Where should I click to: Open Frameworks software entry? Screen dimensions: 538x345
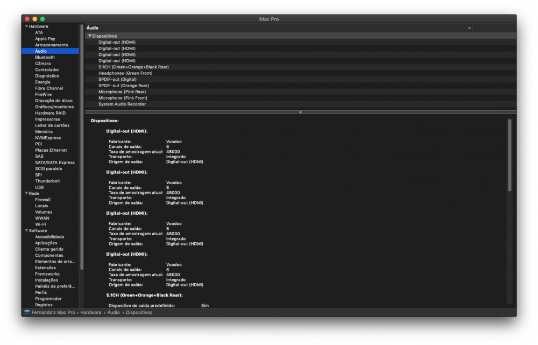click(47, 273)
